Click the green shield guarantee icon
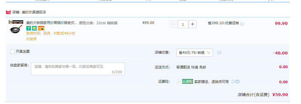The width and height of the screenshot is (301, 104). tap(34, 28)
